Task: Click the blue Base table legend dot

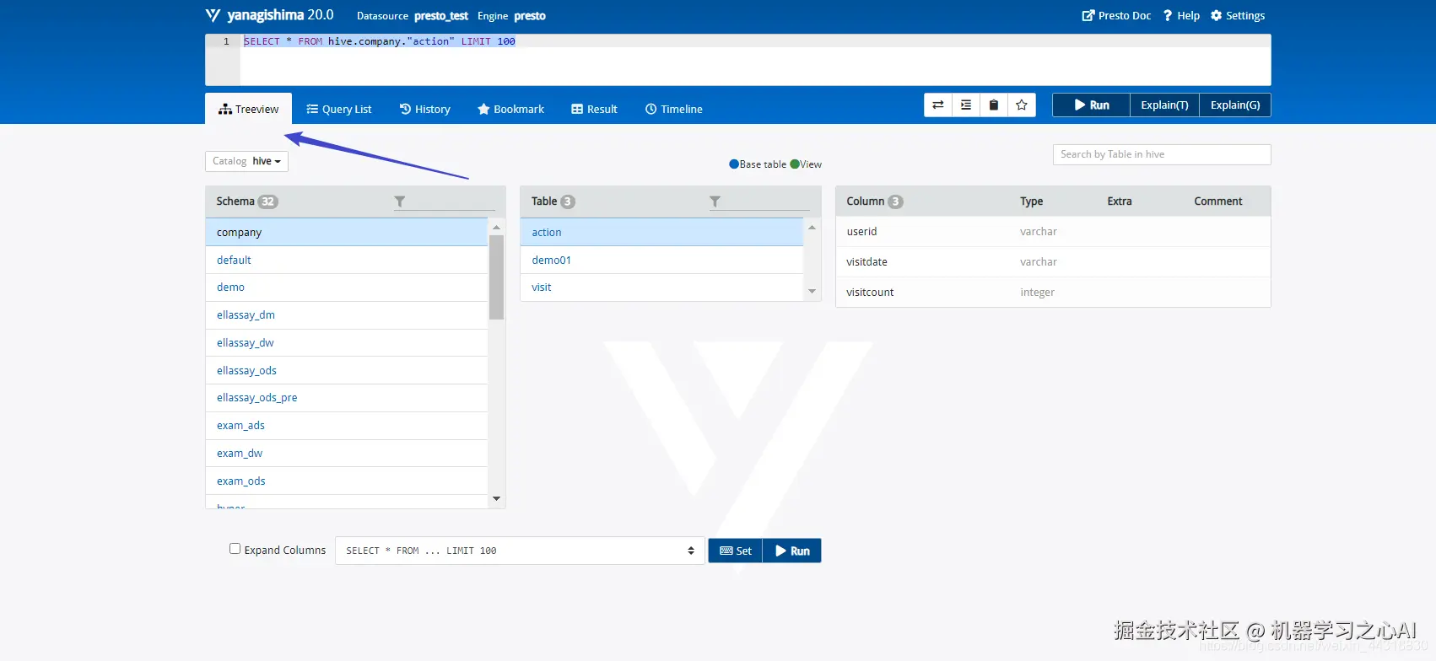Action: pos(734,164)
